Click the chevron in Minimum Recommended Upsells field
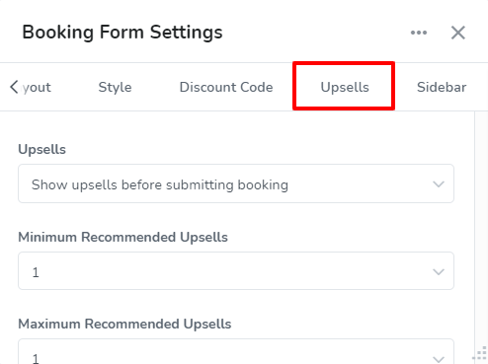The image size is (488, 364). click(439, 272)
